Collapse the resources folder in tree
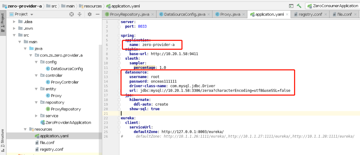Image resolution: width=360 pixels, height=155 pixels. (25, 129)
